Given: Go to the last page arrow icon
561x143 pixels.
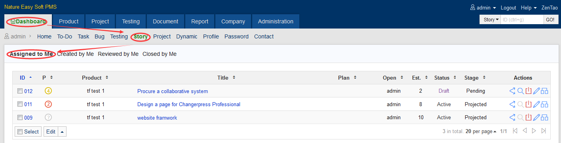Looking at the screenshot, I should click(544, 131).
